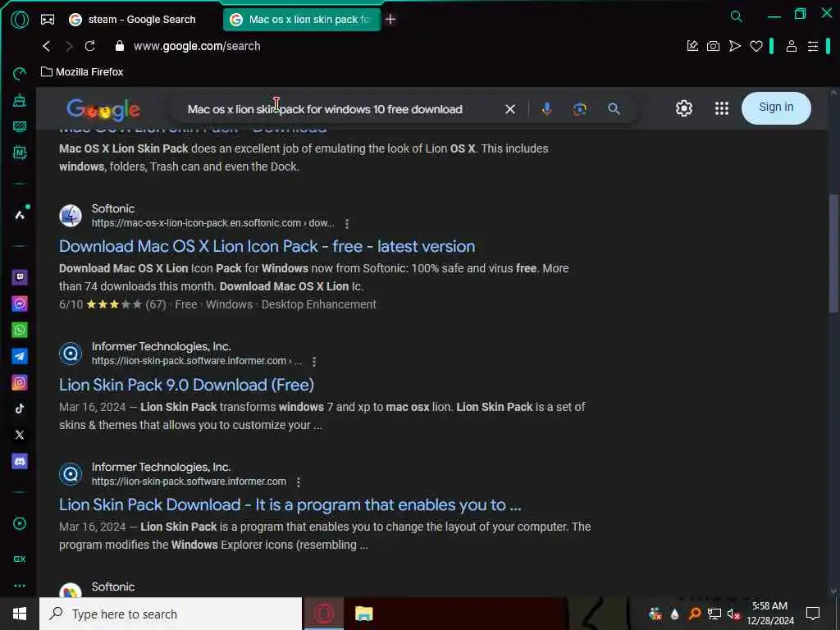The height and width of the screenshot is (630, 840).
Task: Open a new browser tab
Action: (390, 20)
